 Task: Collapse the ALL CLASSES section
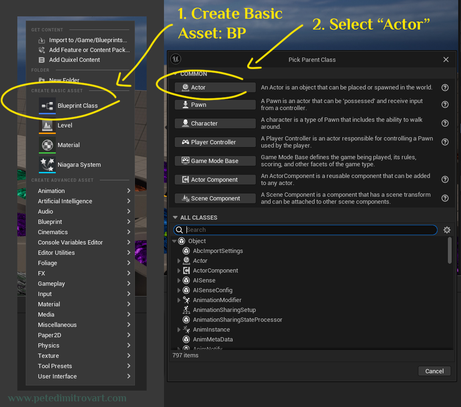tap(175, 217)
